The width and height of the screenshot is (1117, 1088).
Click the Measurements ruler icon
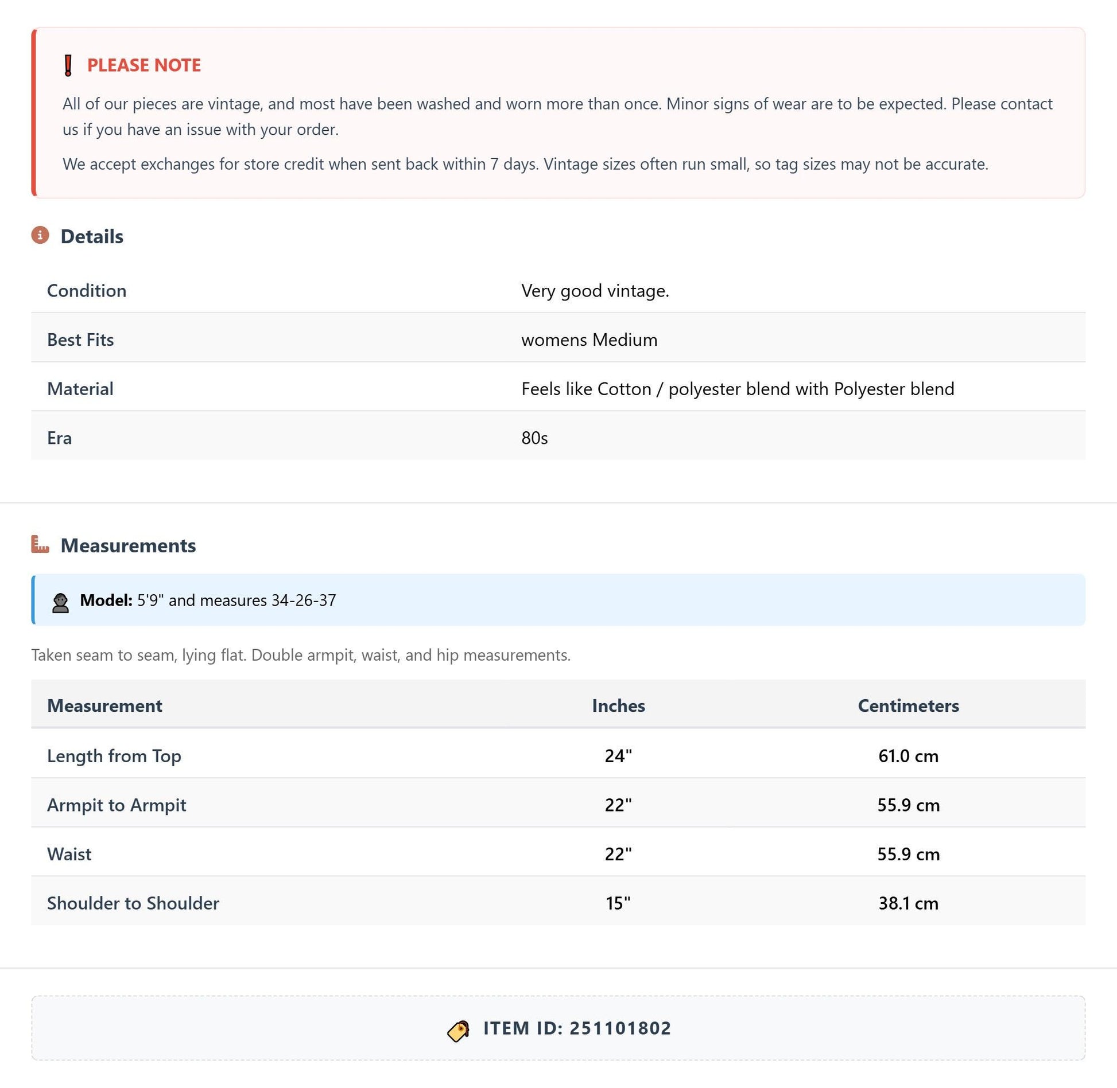40,544
